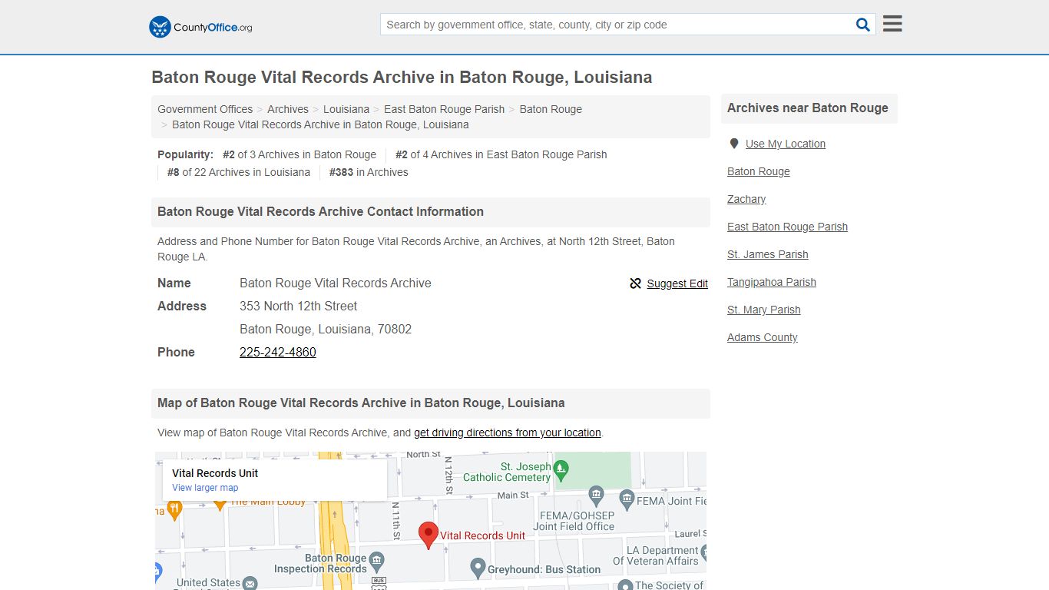Image resolution: width=1049 pixels, height=590 pixels.
Task: Click the Suggest Edit pencil icon
Action: point(635,283)
